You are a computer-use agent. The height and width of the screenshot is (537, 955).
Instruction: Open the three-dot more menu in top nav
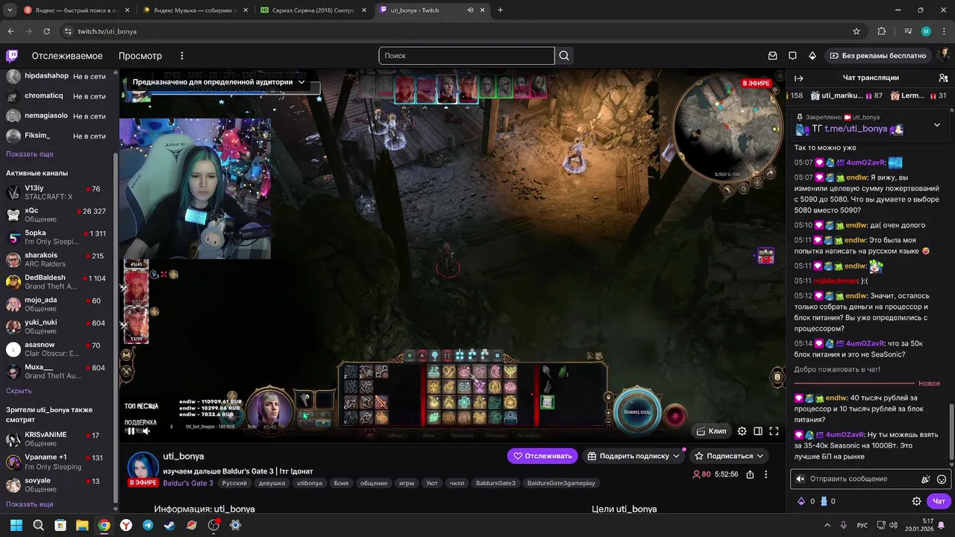pos(181,56)
